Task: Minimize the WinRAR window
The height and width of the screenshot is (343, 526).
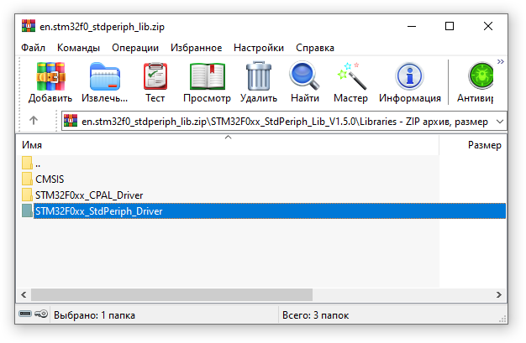Action: (412, 26)
